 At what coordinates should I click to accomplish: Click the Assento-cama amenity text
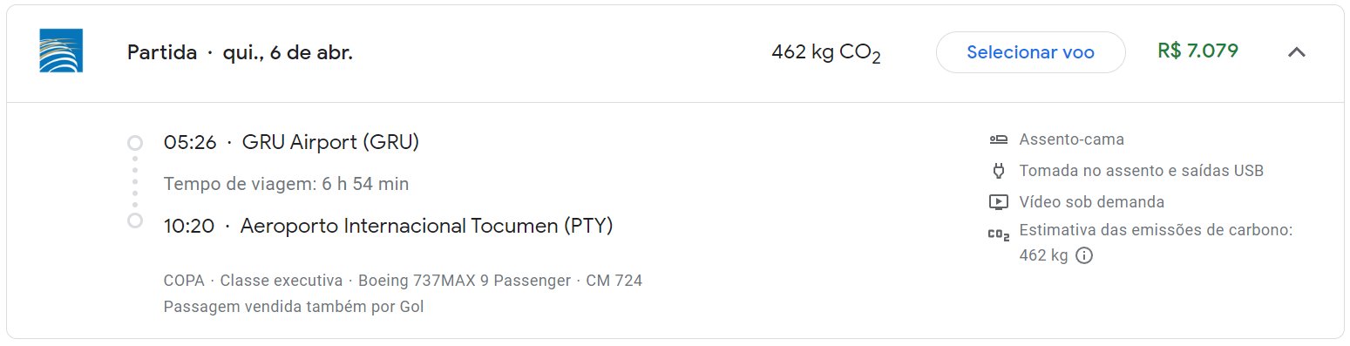pos(1071,139)
